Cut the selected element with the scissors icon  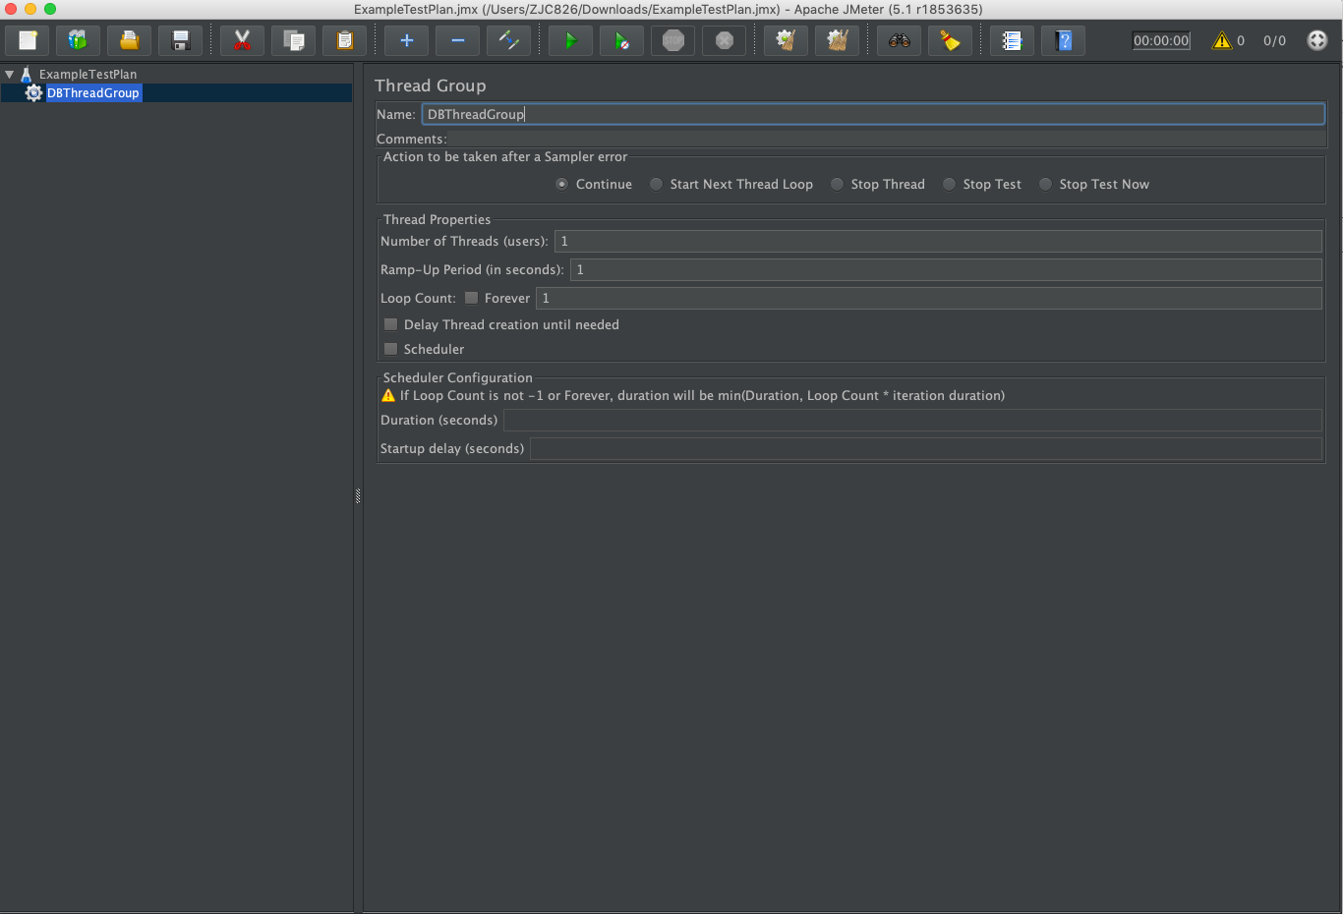click(x=242, y=40)
